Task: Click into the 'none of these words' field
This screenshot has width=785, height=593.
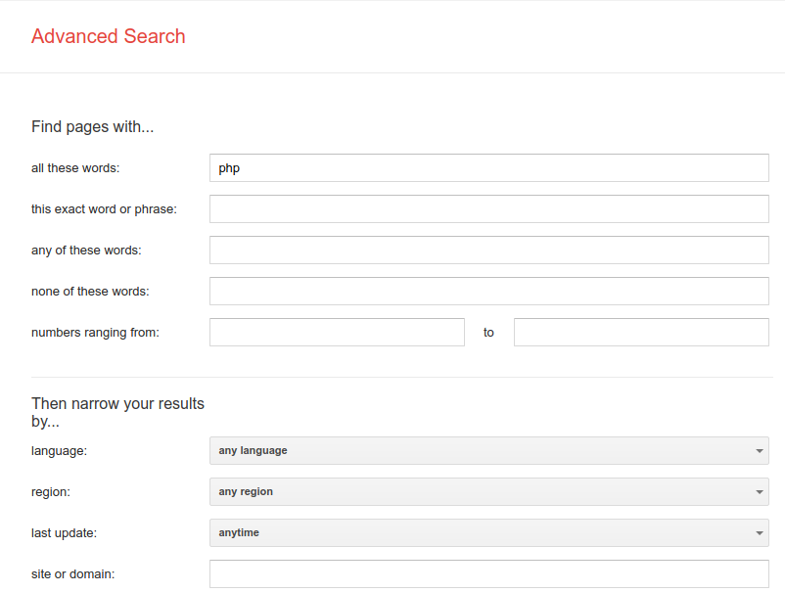Action: (x=489, y=291)
